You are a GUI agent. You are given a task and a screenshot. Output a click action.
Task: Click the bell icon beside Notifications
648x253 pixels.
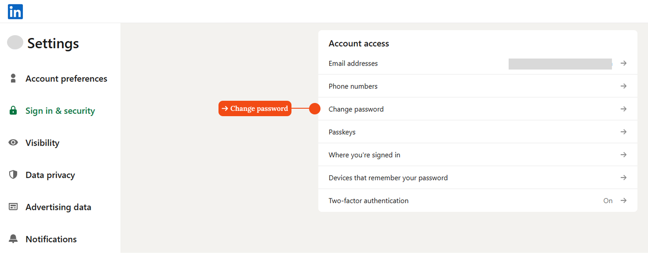point(13,239)
